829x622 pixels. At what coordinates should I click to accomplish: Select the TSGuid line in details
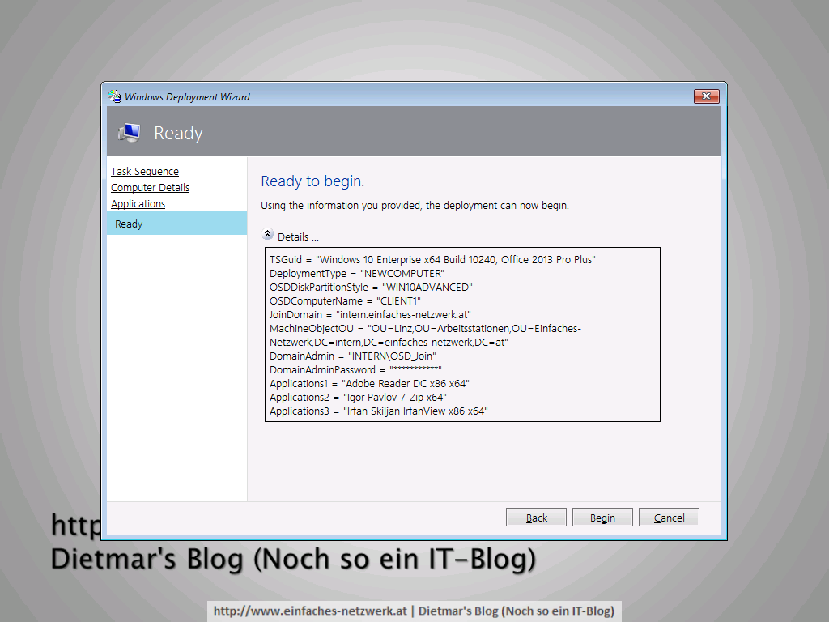(x=432, y=260)
